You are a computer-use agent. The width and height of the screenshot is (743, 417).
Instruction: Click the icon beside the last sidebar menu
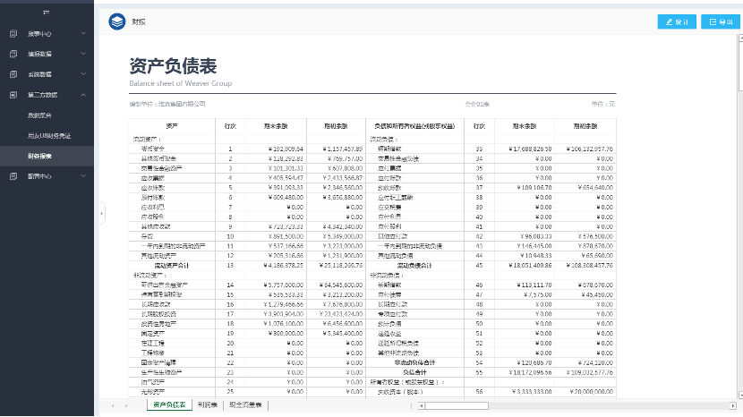[13, 176]
